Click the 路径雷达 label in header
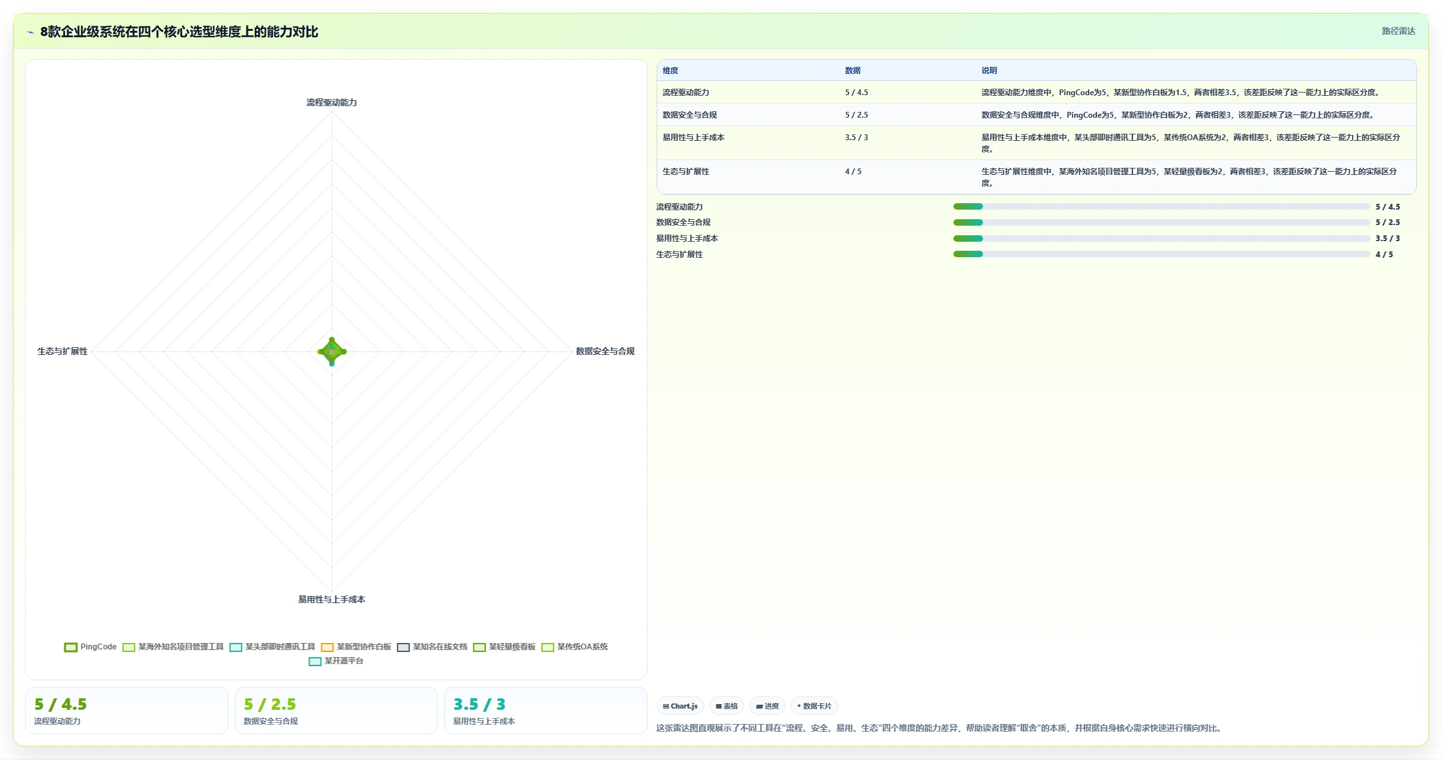 (1398, 31)
